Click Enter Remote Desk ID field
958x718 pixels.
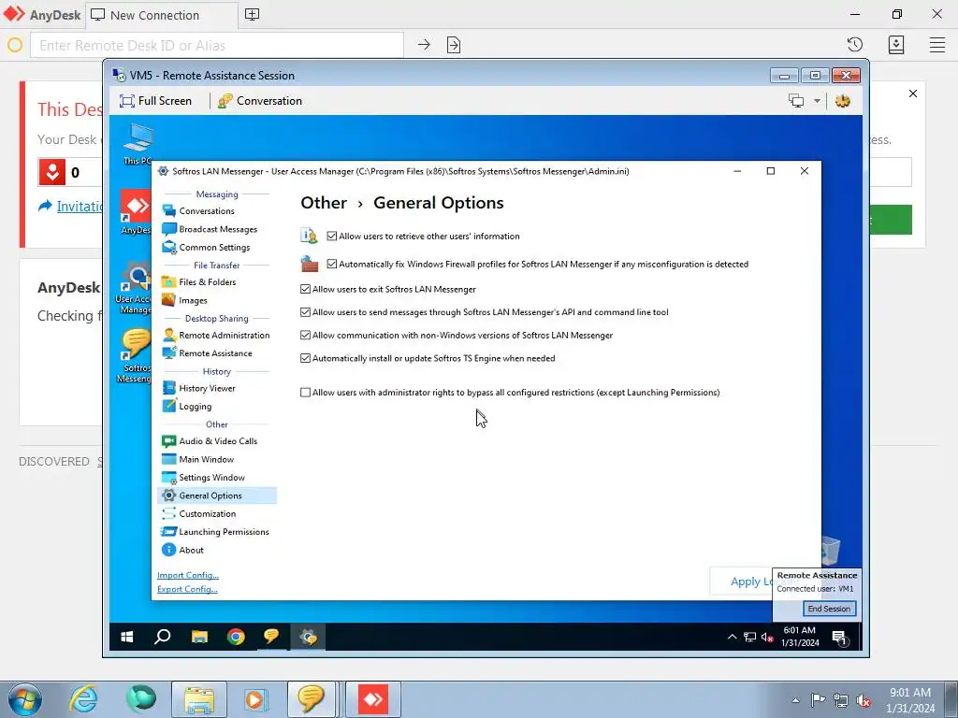tap(217, 45)
